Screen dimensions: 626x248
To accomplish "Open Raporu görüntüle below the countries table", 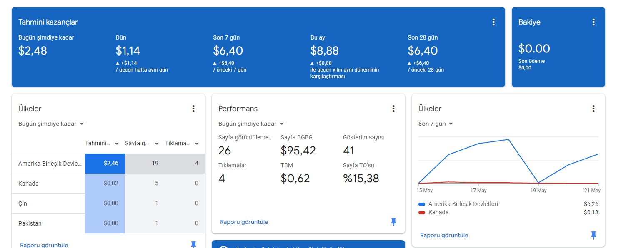I will (44, 245).
